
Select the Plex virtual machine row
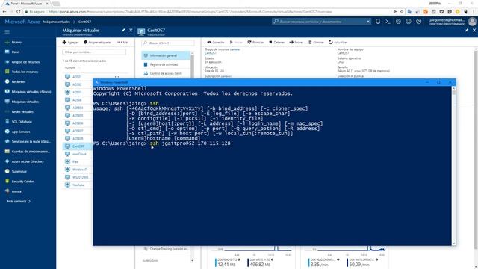[x=78, y=161]
